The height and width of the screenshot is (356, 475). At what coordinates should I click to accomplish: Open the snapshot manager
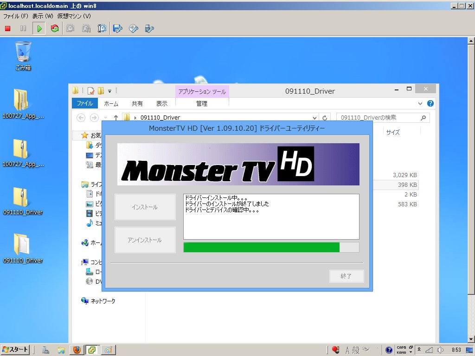(102, 28)
